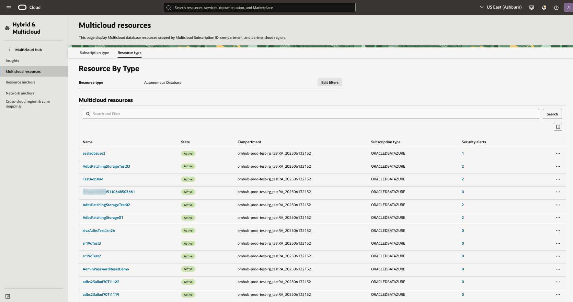Open actions menu for the 5110648503661 row
Screen dimensions: 573x302
point(558,192)
